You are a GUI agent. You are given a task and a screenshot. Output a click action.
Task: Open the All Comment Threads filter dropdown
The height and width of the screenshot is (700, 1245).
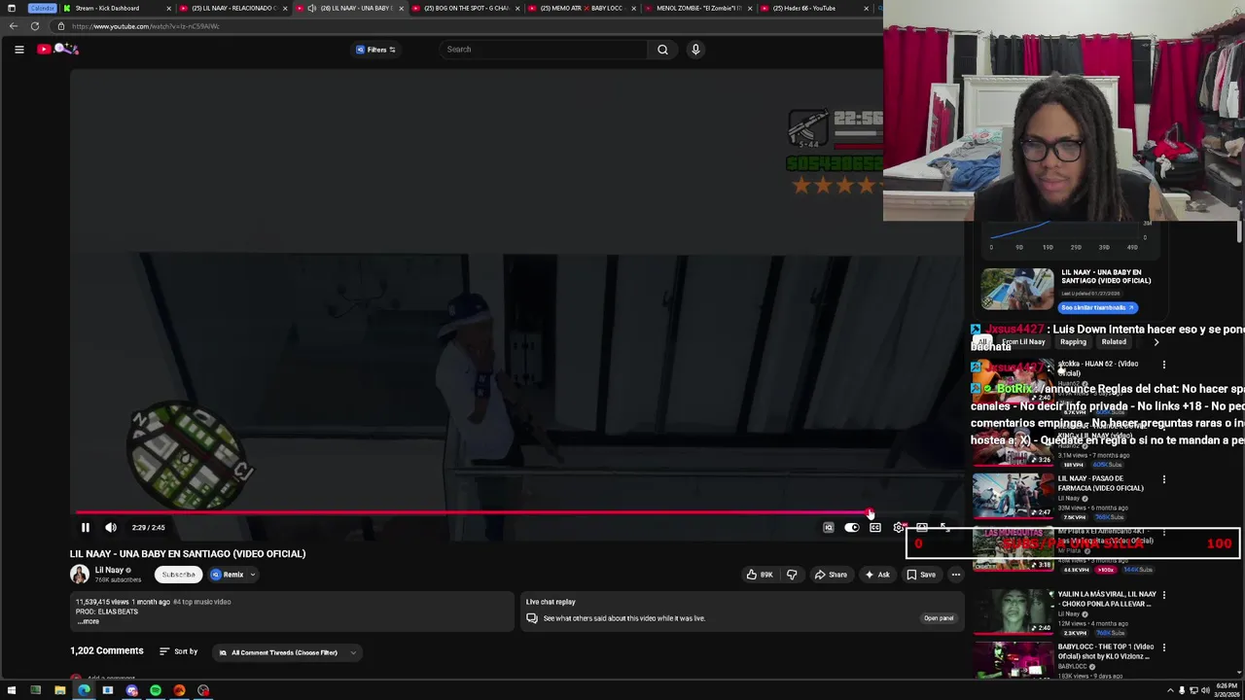(287, 652)
